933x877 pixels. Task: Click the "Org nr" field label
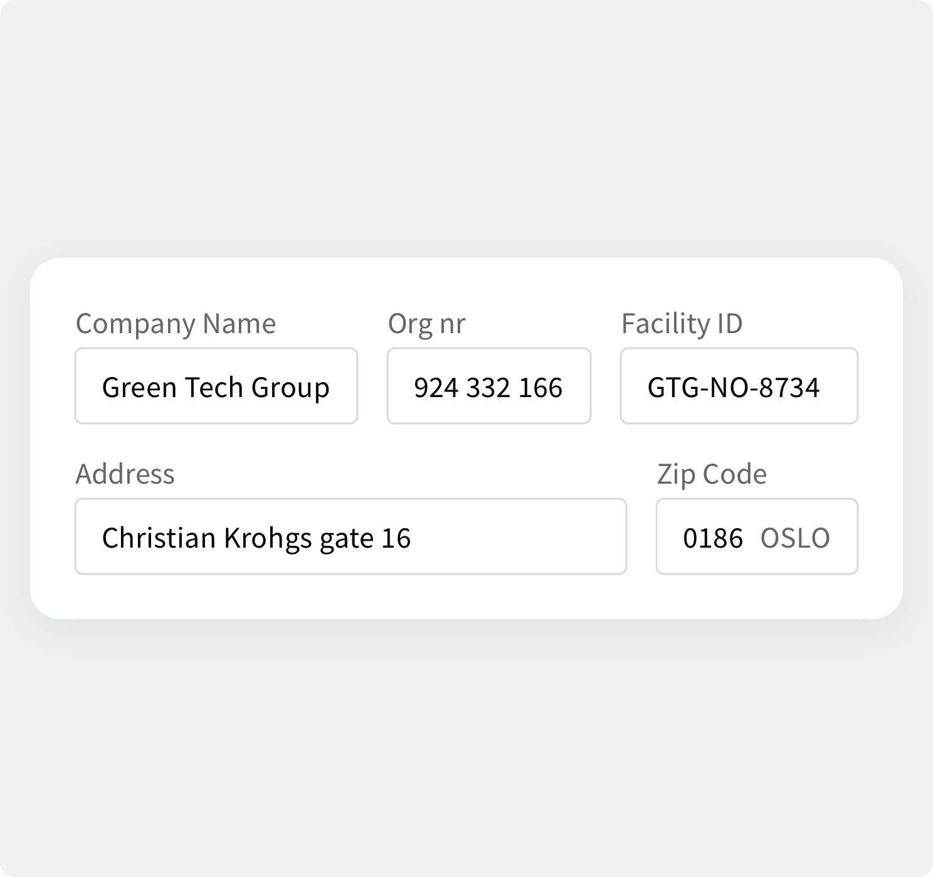point(426,324)
